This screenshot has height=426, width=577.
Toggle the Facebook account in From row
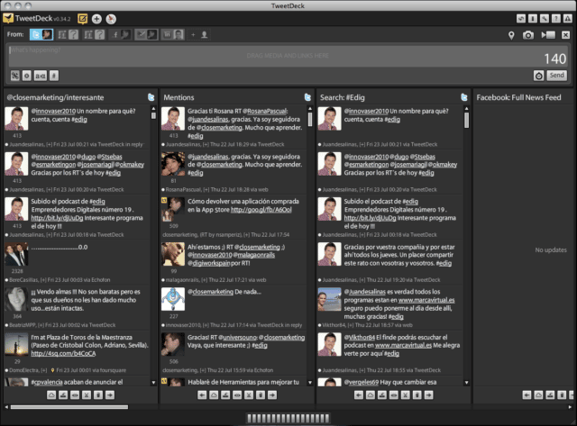point(120,34)
